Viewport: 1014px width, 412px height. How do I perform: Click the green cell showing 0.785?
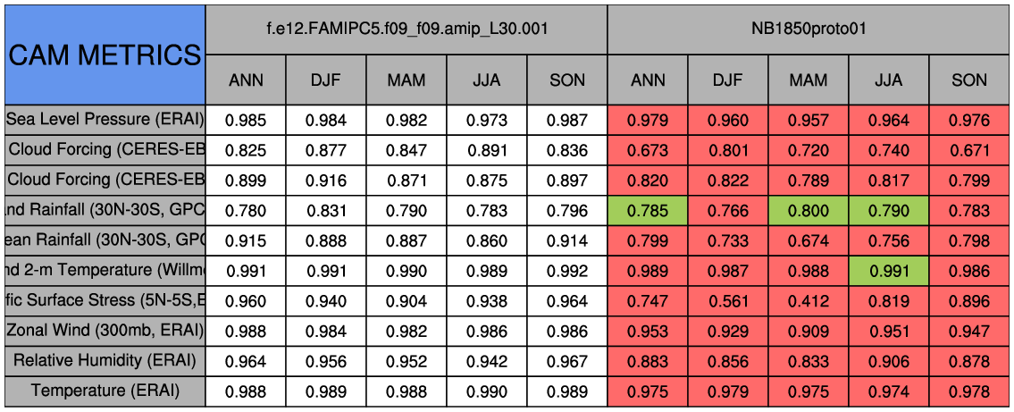648,212
